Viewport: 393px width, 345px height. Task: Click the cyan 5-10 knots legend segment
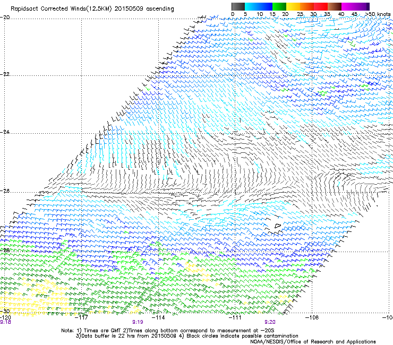pyautogui.click(x=252, y=6)
